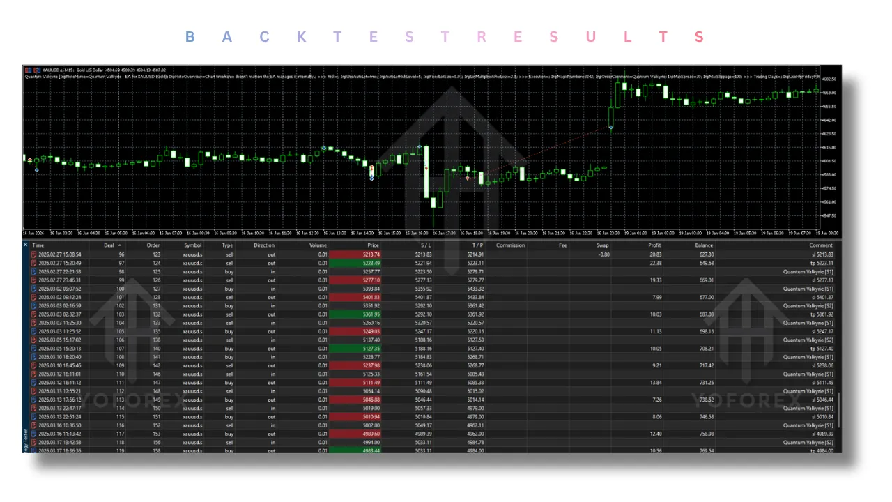Sort by the Comment column header
The width and height of the screenshot is (892, 502).
coord(821,245)
